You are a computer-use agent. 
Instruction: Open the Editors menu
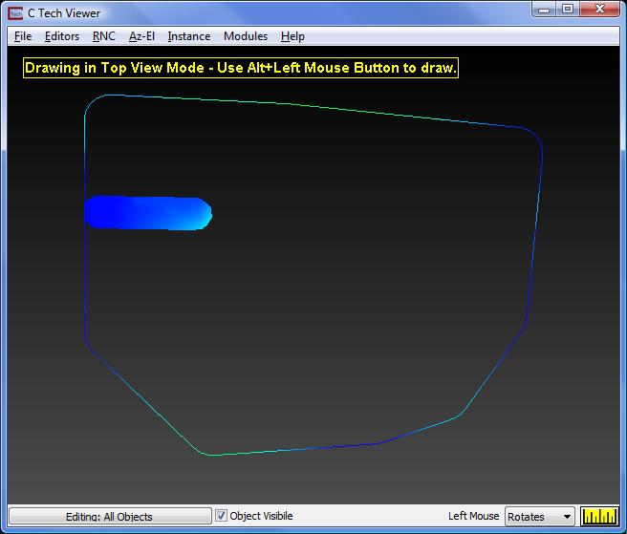tap(62, 36)
